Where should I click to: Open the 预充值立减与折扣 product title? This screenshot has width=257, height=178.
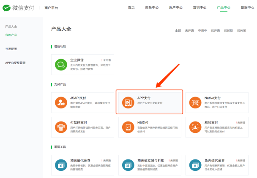tap(150, 160)
